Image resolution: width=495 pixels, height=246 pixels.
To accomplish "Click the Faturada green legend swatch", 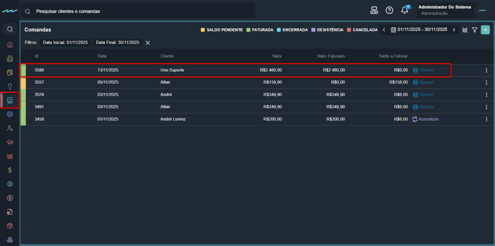I will tap(248, 30).
